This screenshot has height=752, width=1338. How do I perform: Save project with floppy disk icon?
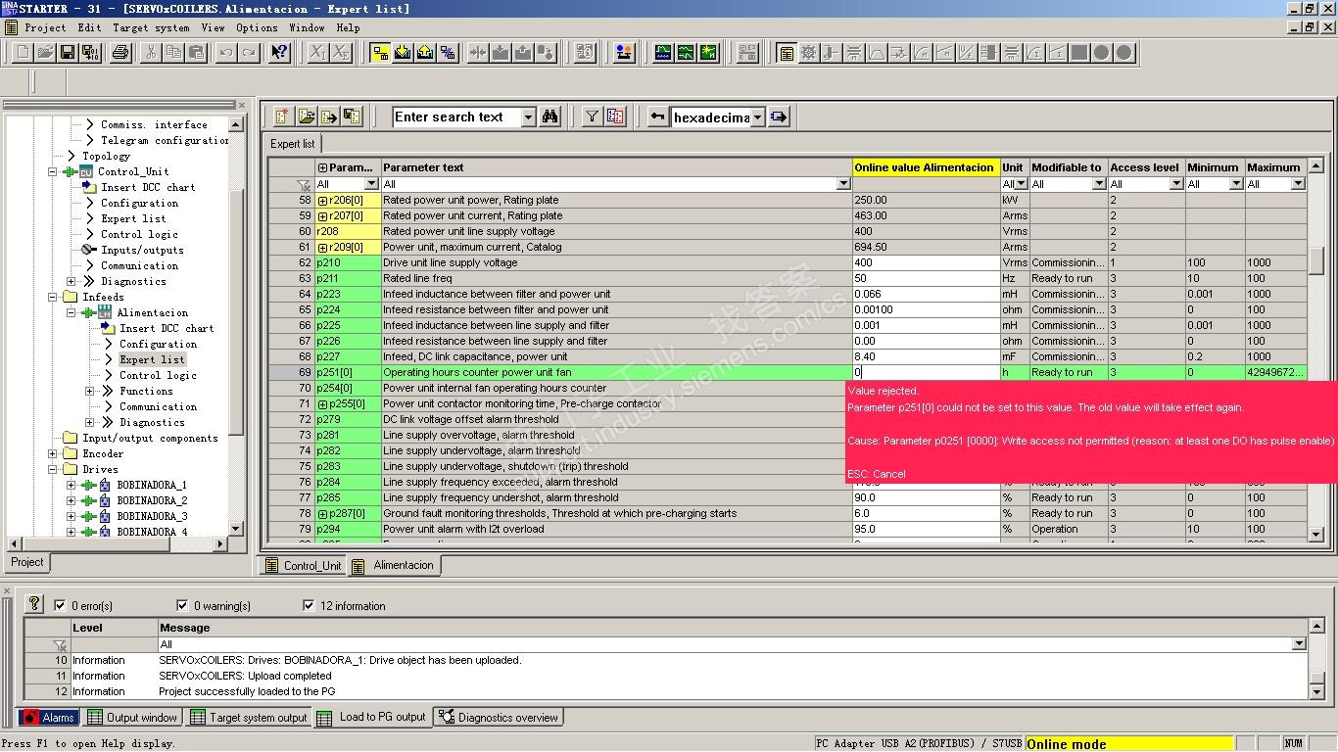coord(68,52)
